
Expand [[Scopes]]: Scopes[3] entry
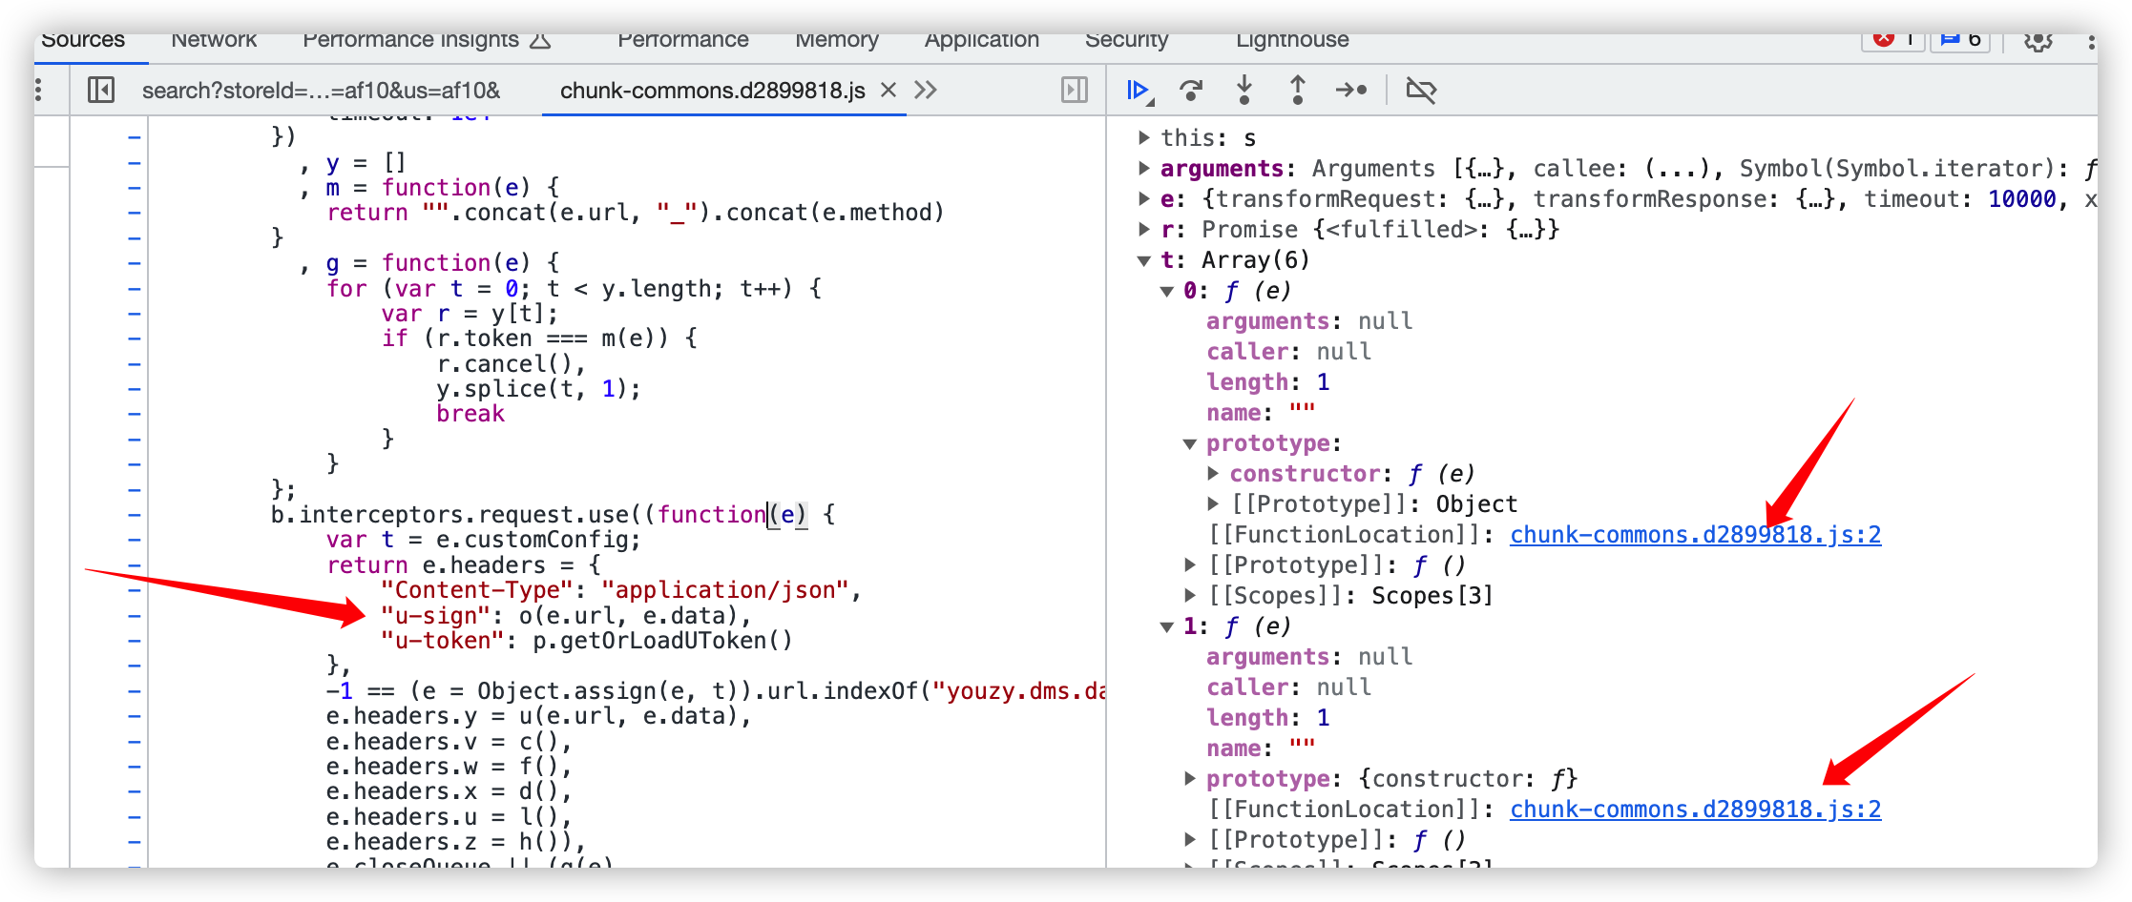coord(1189,596)
